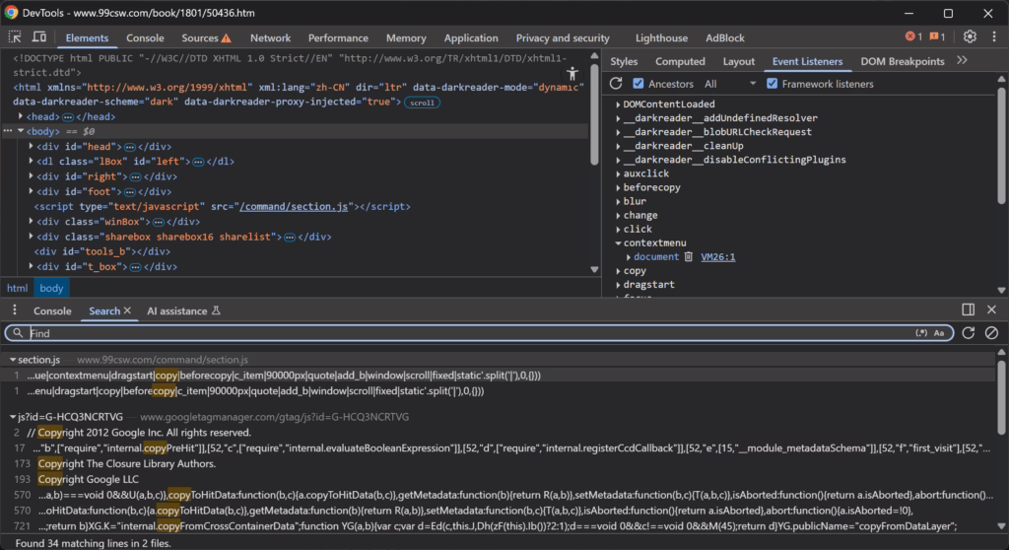Viewport: 1009px width, 550px height.
Task: Clear the search results
Action: click(x=991, y=333)
